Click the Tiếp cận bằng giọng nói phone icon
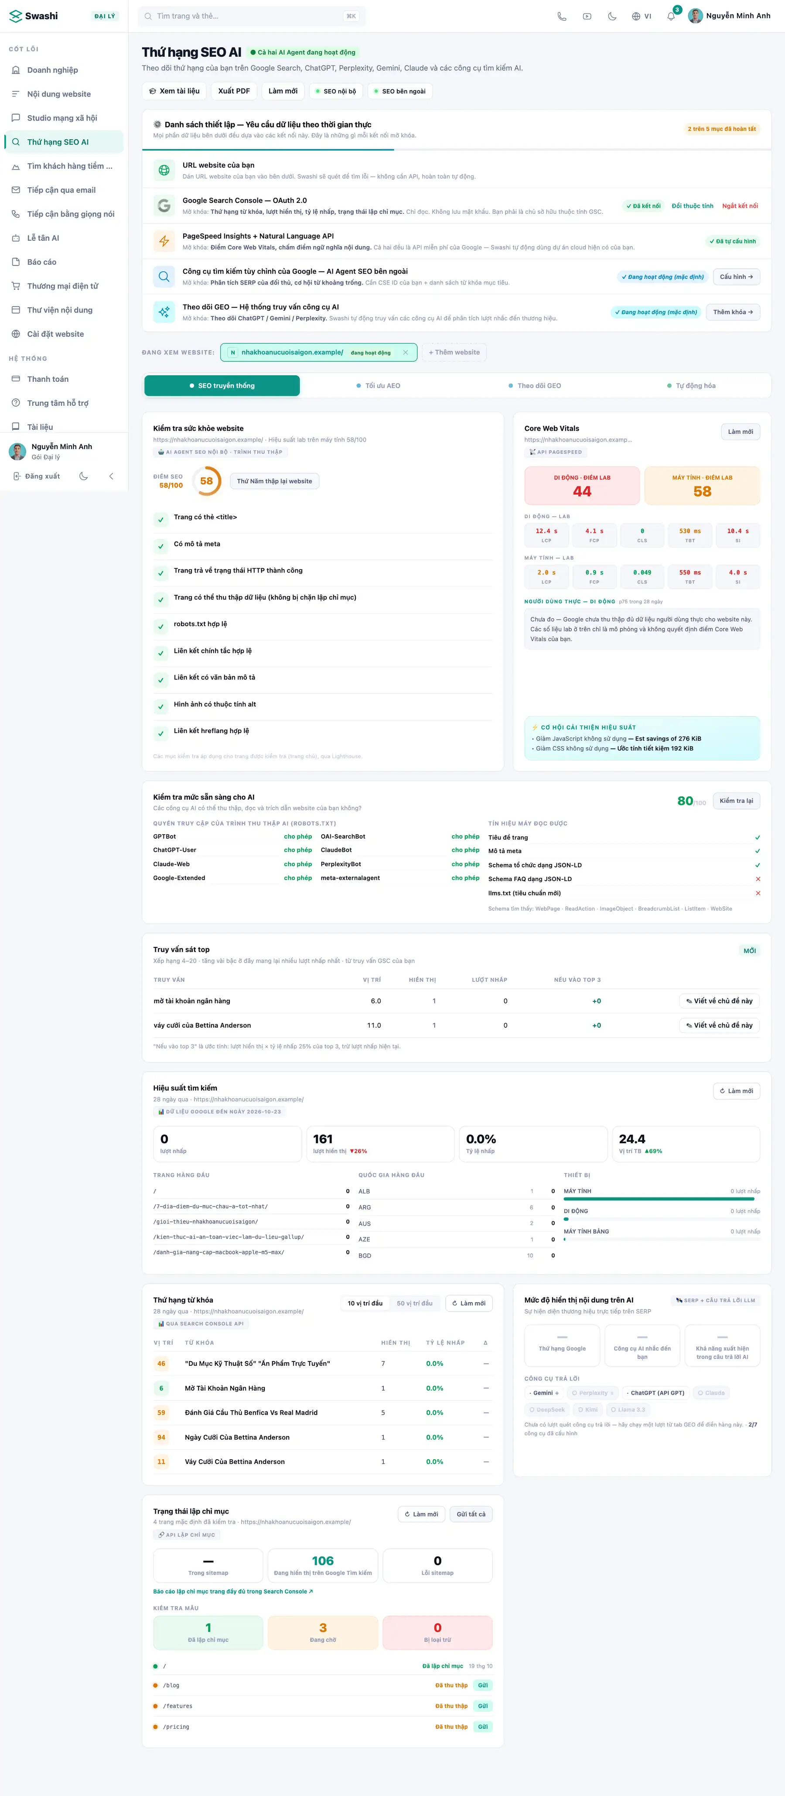The image size is (785, 1796). point(16,214)
